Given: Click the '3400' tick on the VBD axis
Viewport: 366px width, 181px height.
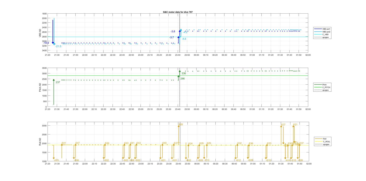Looking at the screenshot, I should click(44, 50).
